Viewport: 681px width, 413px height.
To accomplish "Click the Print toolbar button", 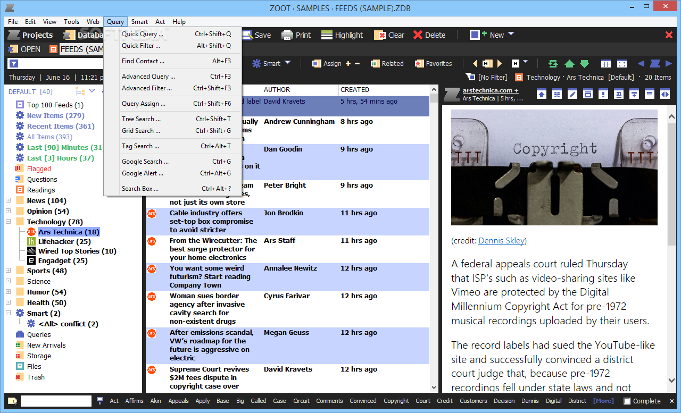I will (x=296, y=35).
